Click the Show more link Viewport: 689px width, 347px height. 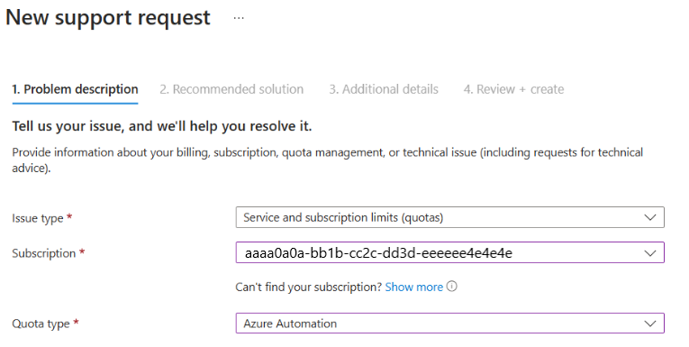coord(414,288)
